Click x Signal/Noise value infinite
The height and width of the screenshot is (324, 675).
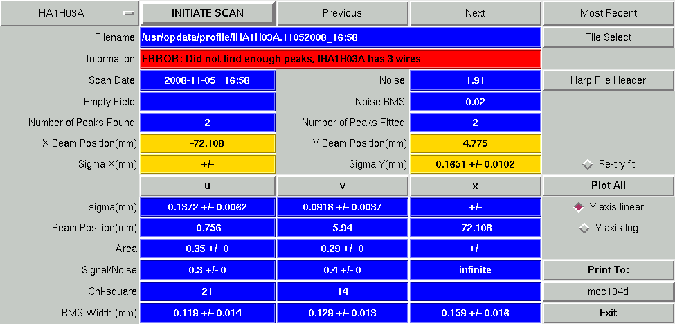tap(475, 270)
